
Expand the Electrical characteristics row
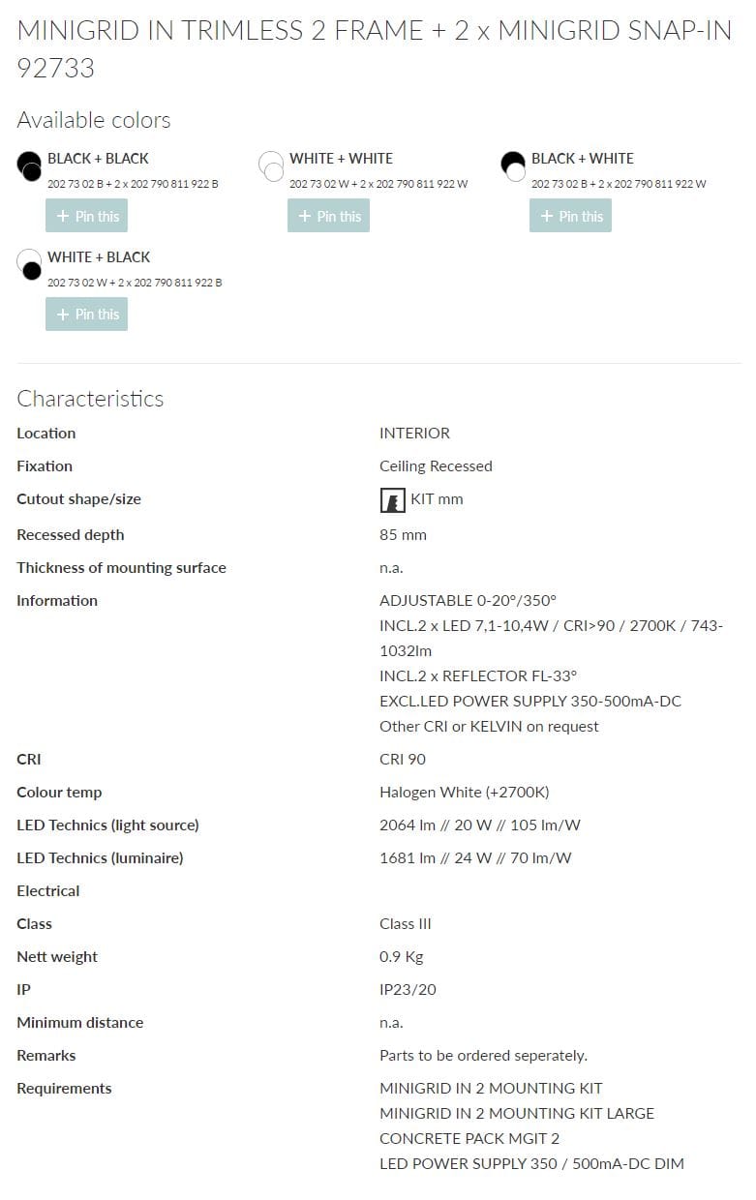point(48,890)
